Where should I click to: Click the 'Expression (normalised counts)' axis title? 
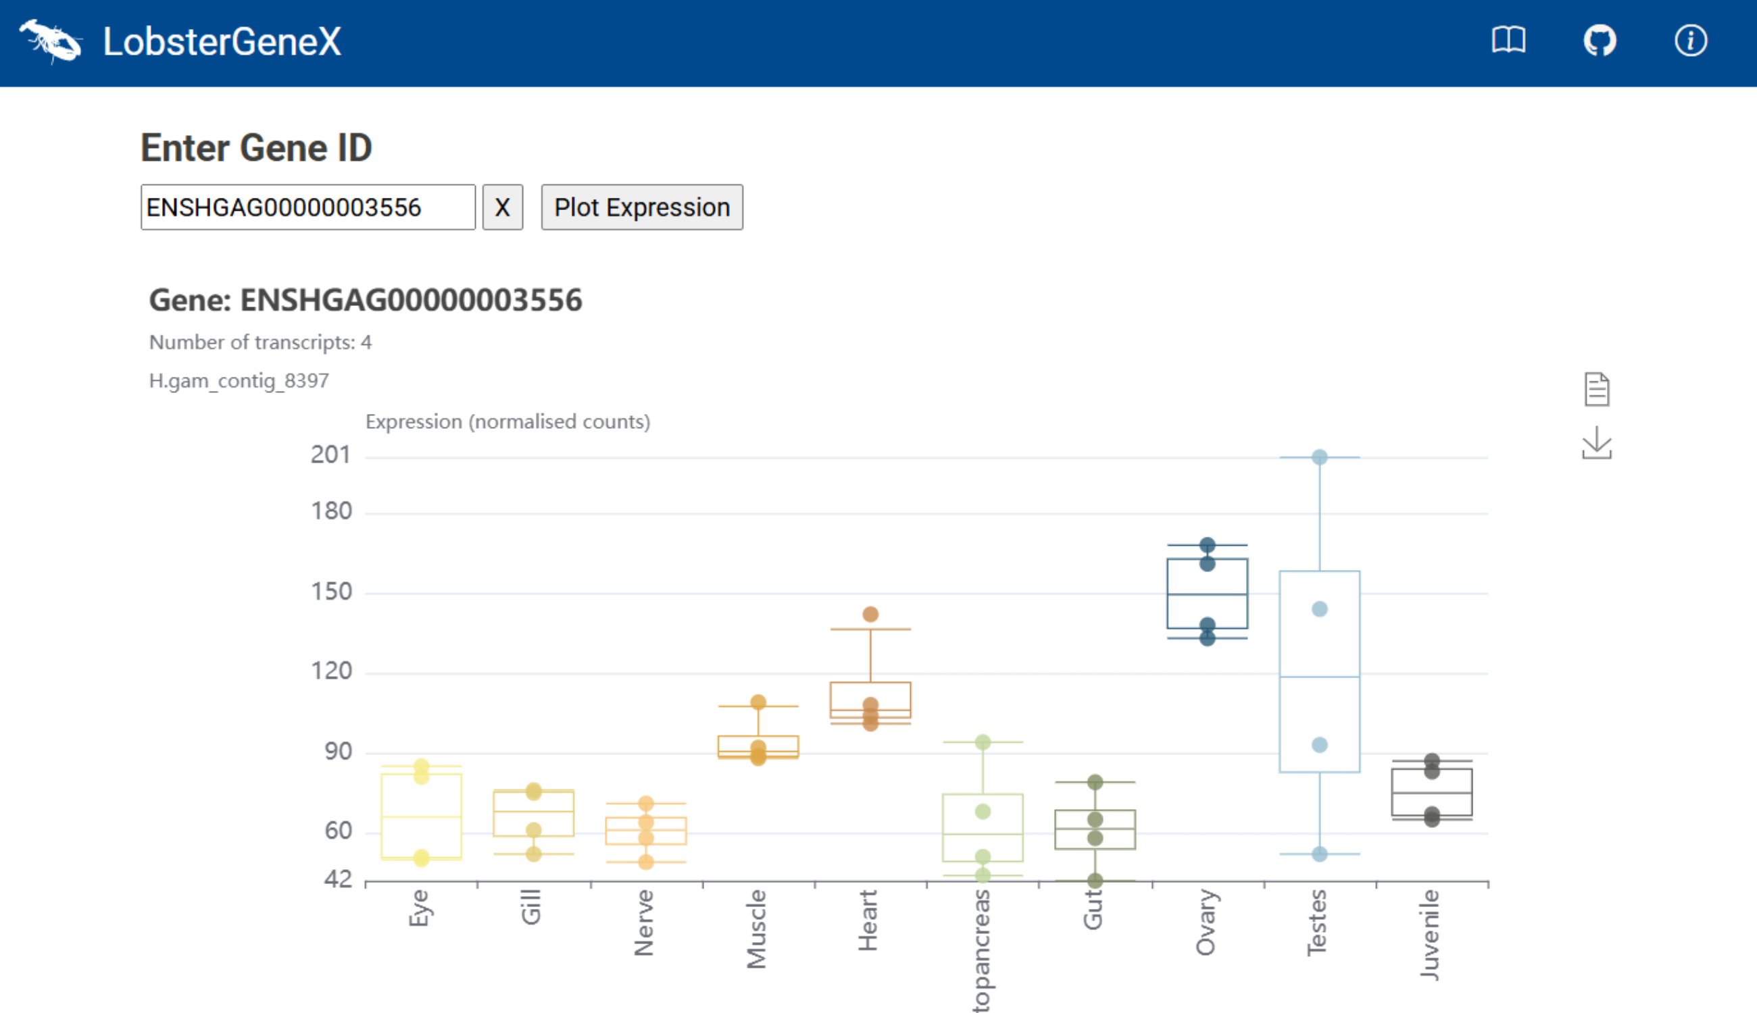(x=508, y=421)
